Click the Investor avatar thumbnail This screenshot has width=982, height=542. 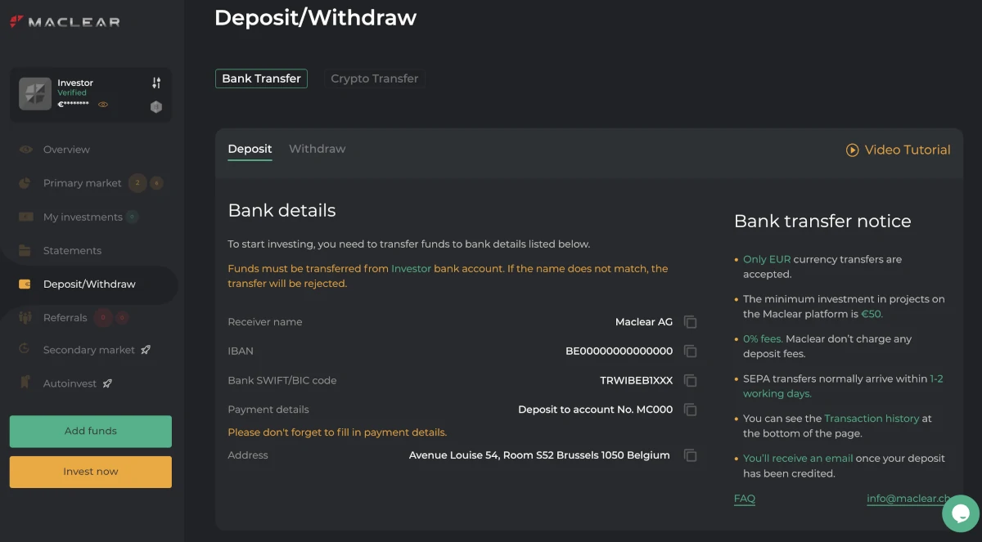click(x=35, y=94)
